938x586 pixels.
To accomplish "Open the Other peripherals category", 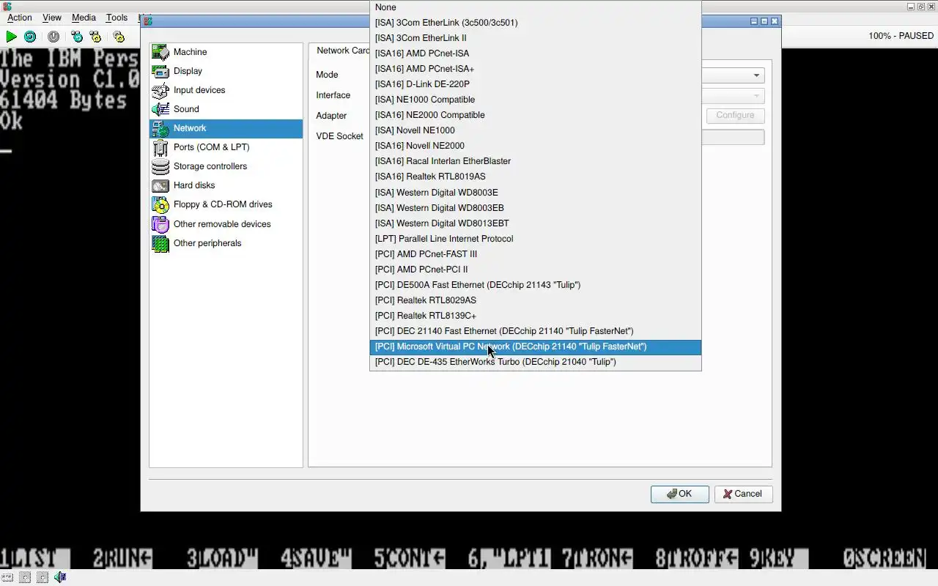I will click(226, 243).
